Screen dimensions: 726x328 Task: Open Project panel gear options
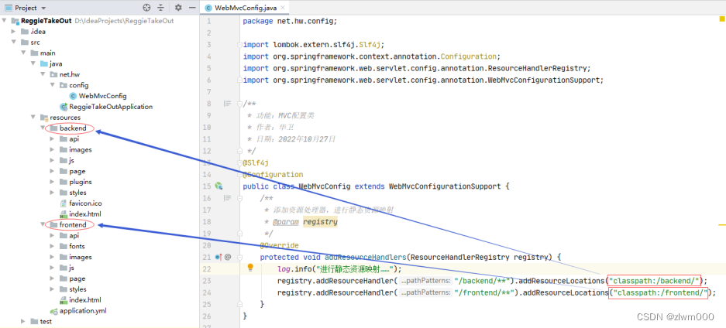pyautogui.click(x=179, y=8)
